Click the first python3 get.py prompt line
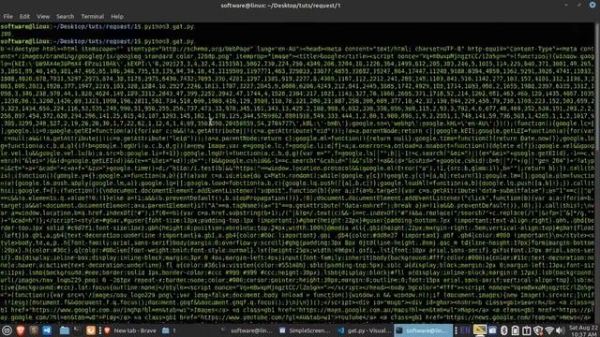 click(x=97, y=27)
